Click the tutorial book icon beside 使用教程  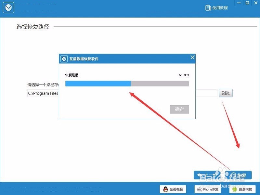(x=208, y=7)
